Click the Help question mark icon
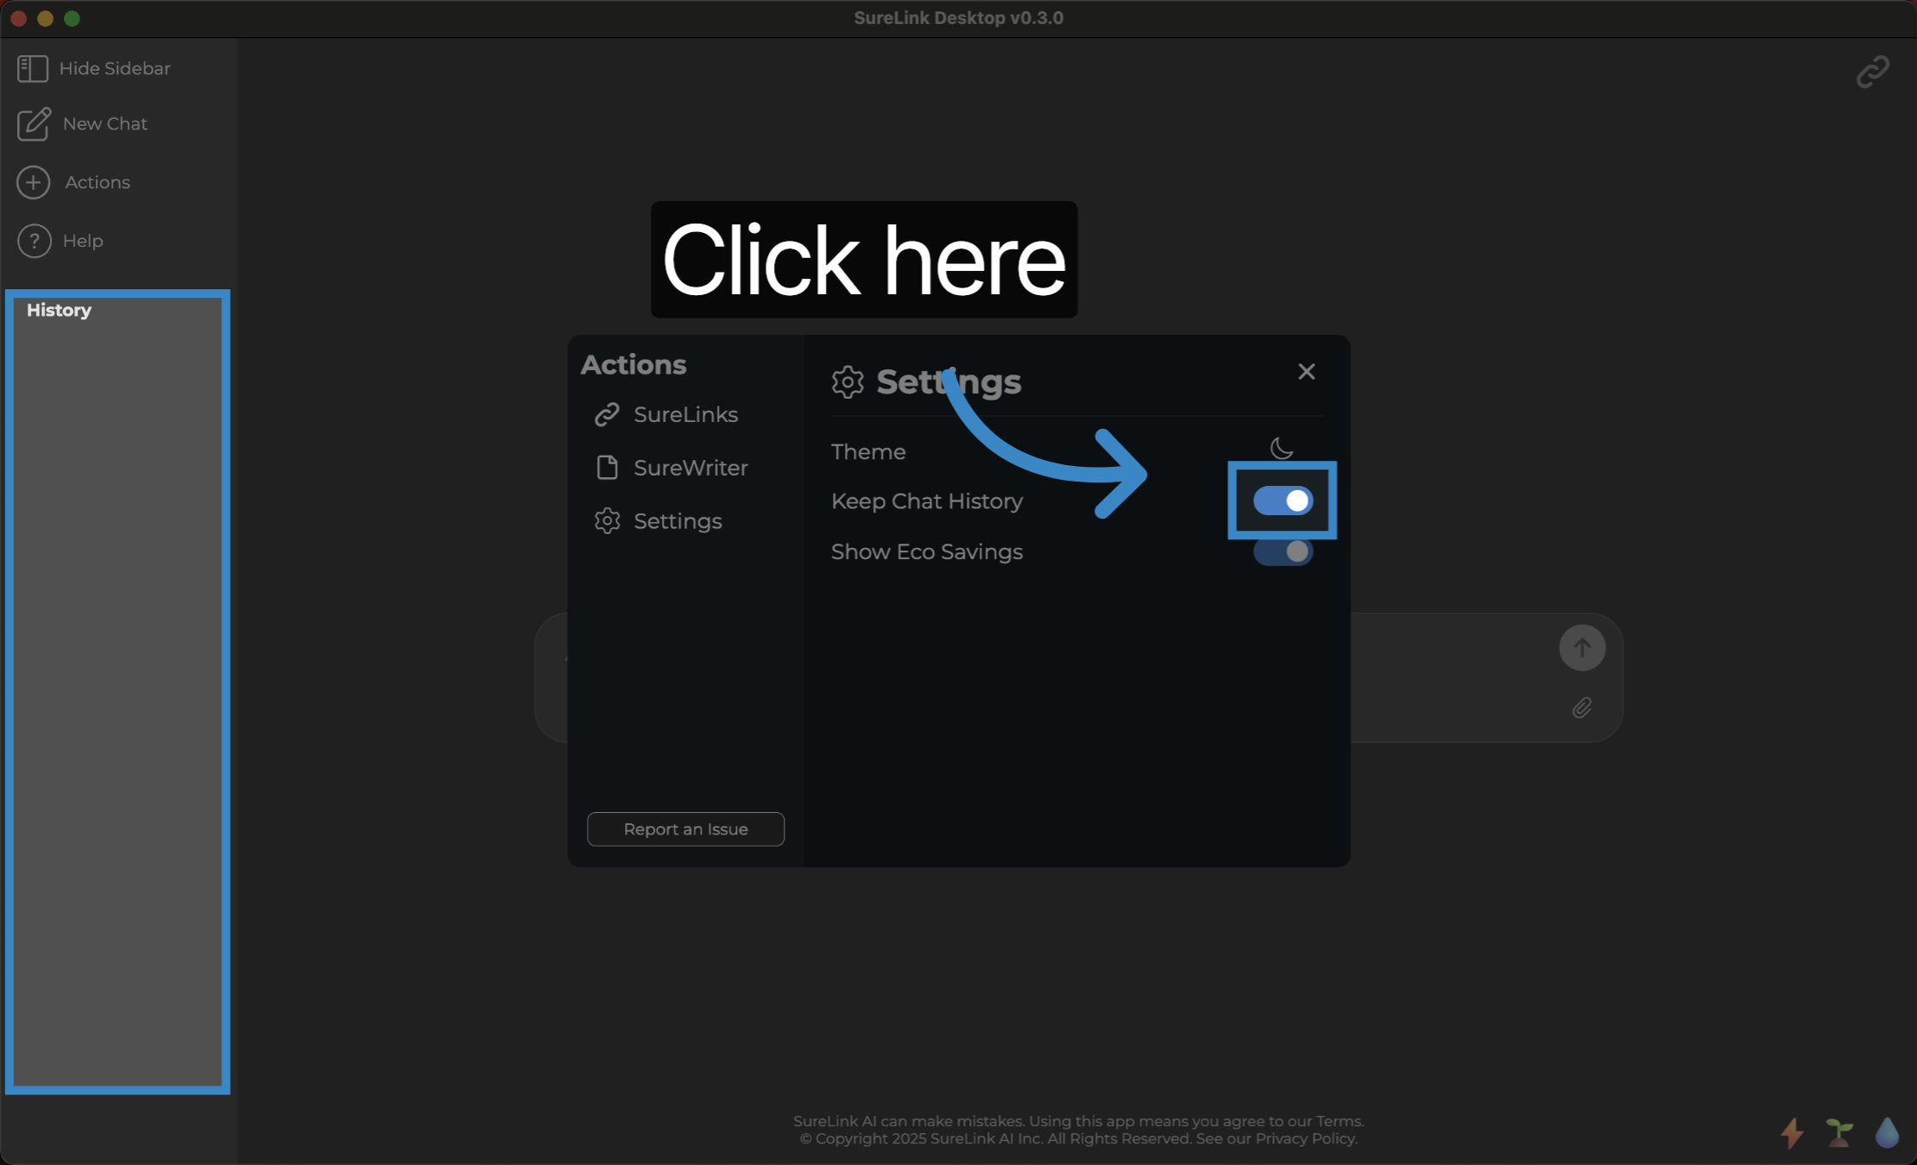 (x=34, y=241)
